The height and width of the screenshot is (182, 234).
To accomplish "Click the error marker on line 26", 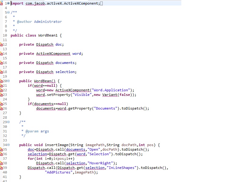I will click(2, 109).
